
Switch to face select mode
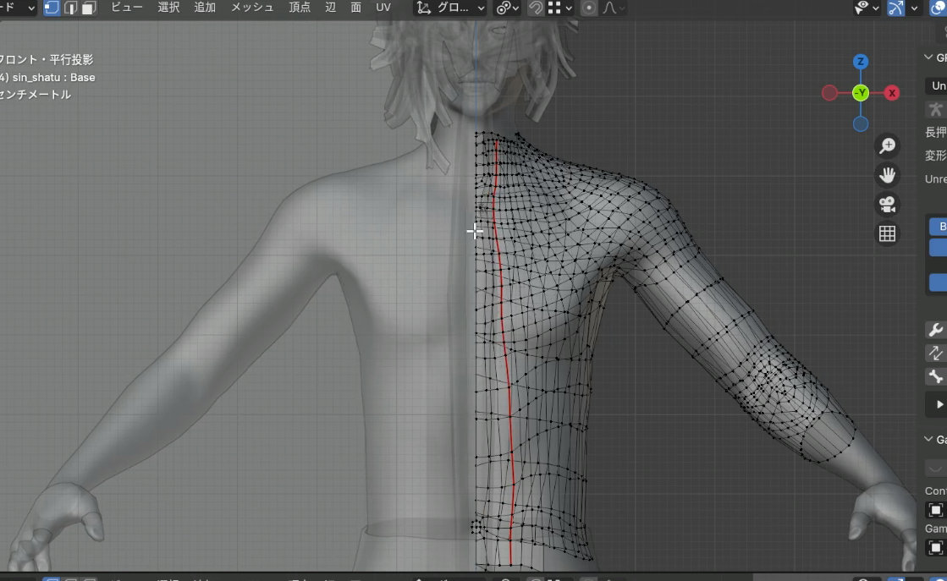pyautogui.click(x=88, y=8)
